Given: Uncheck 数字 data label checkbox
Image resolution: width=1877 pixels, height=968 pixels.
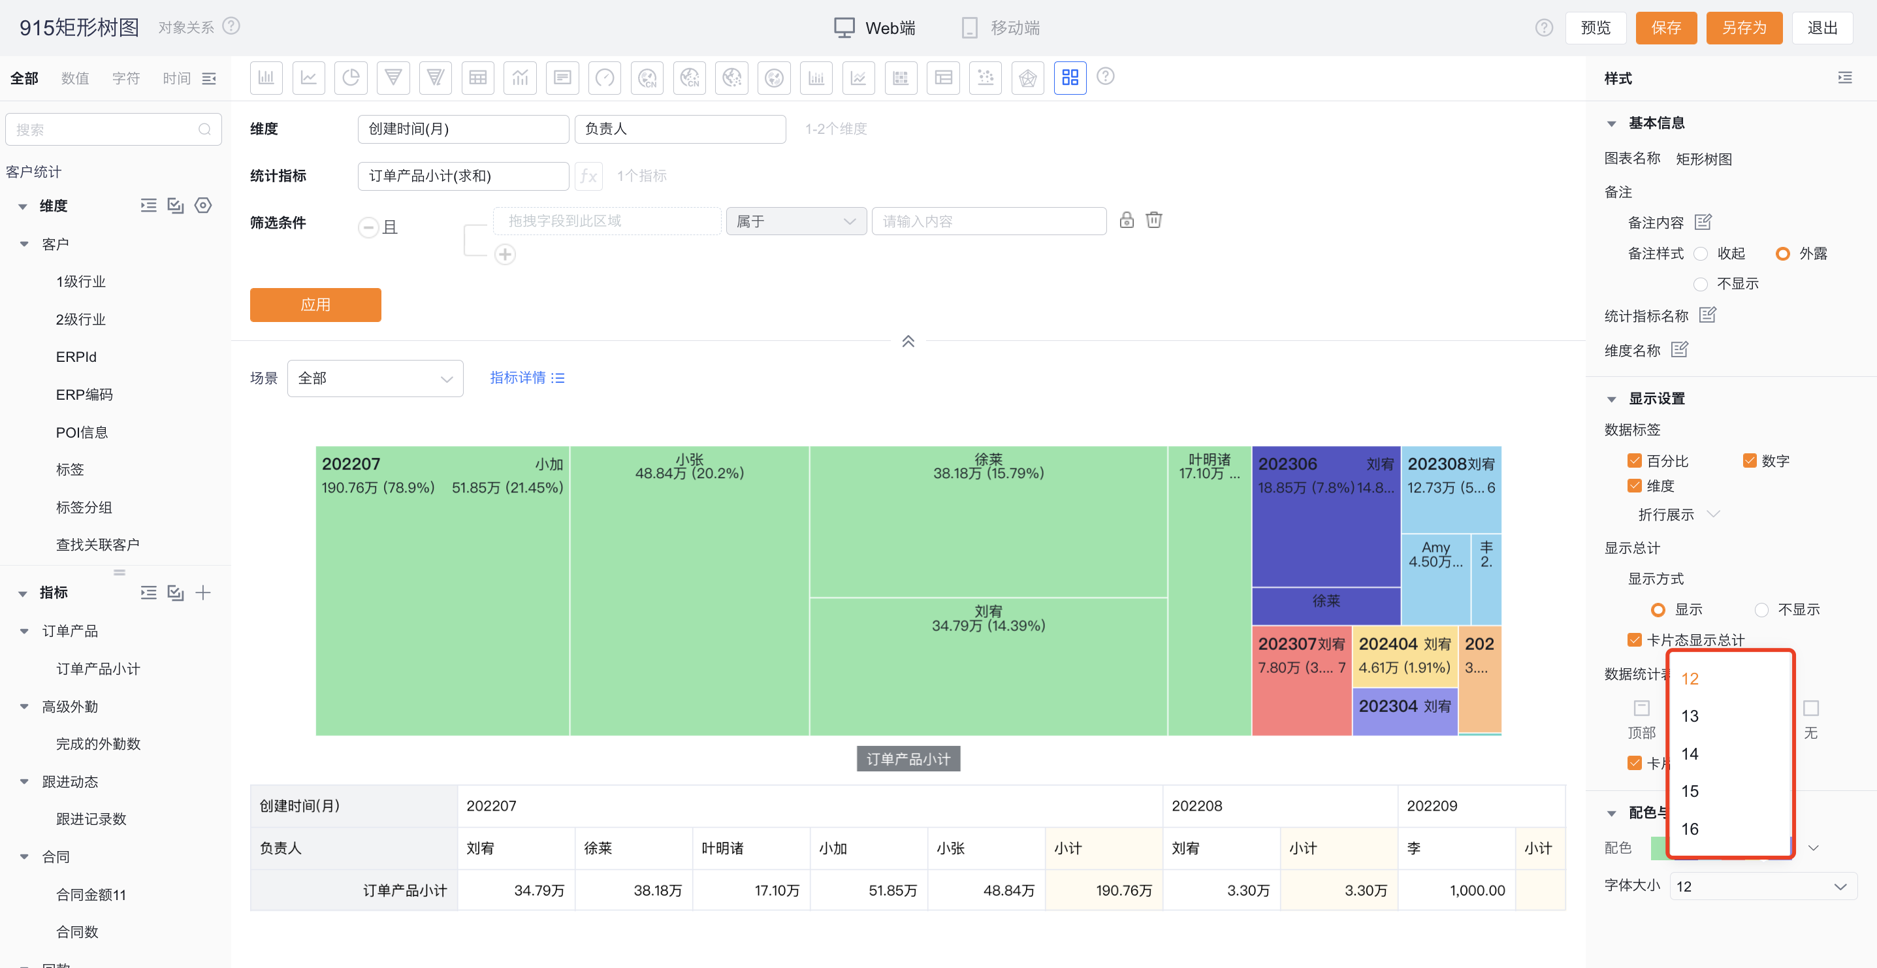Looking at the screenshot, I should pos(1750,460).
